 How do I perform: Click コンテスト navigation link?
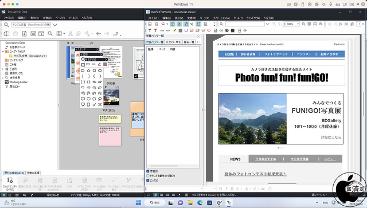pos(304,54)
